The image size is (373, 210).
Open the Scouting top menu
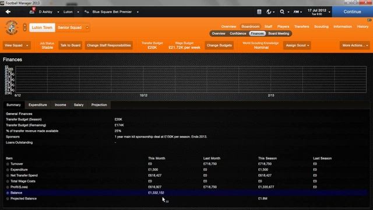[321, 26]
